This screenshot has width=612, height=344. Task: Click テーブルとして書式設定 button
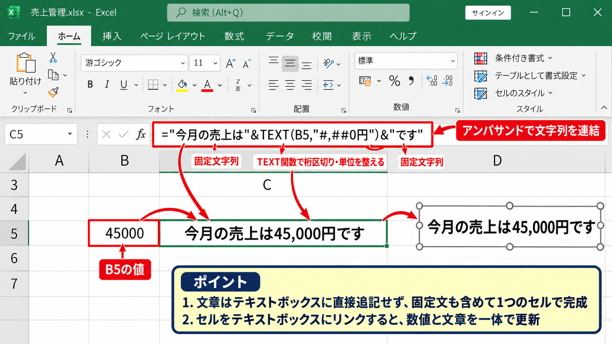click(x=530, y=76)
